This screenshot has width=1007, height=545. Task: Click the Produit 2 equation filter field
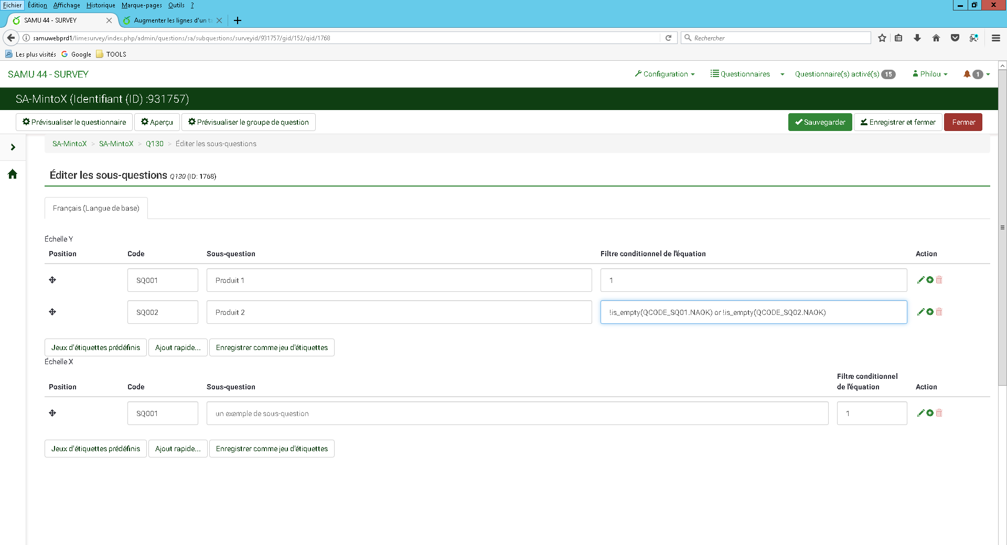click(753, 312)
